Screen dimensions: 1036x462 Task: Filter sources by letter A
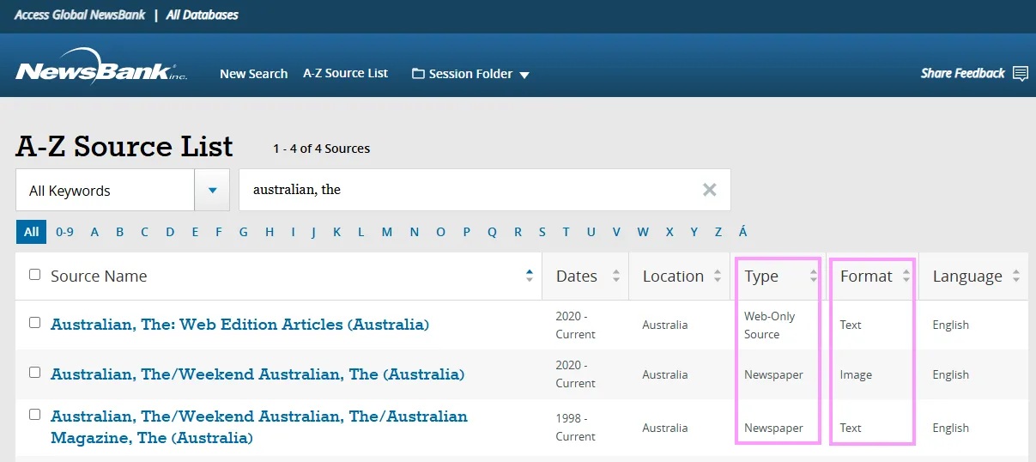click(94, 232)
